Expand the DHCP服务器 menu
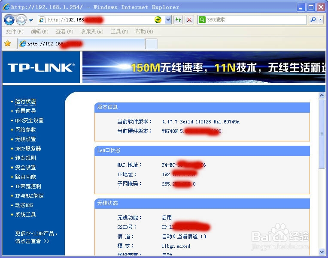Image resolution: width=328 pixels, height=258 pixels. 28,149
